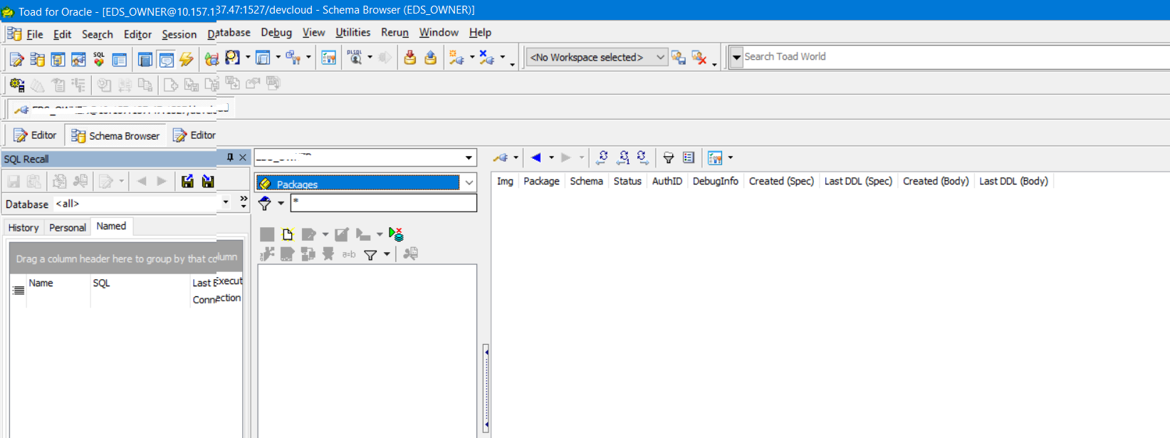1170x438 pixels.
Task: Click the funnel filter icon in the right pane toolbar
Action: [668, 157]
